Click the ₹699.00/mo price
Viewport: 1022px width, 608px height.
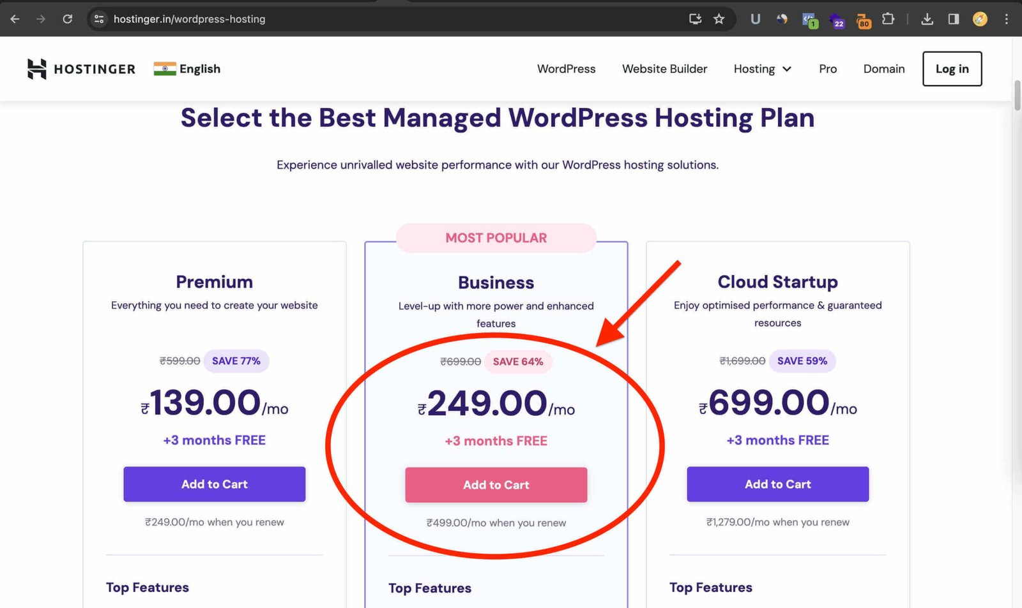coord(778,403)
